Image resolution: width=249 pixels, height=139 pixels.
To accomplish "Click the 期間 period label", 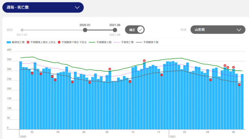I will click(x=9, y=30).
